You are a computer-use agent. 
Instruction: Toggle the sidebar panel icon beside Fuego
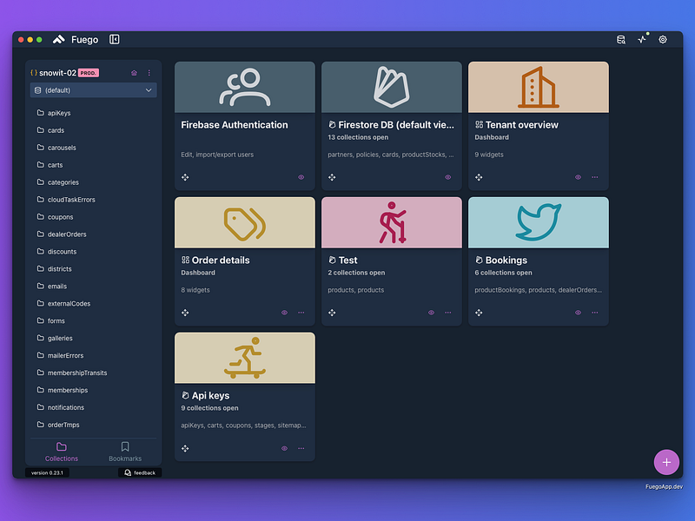(115, 39)
